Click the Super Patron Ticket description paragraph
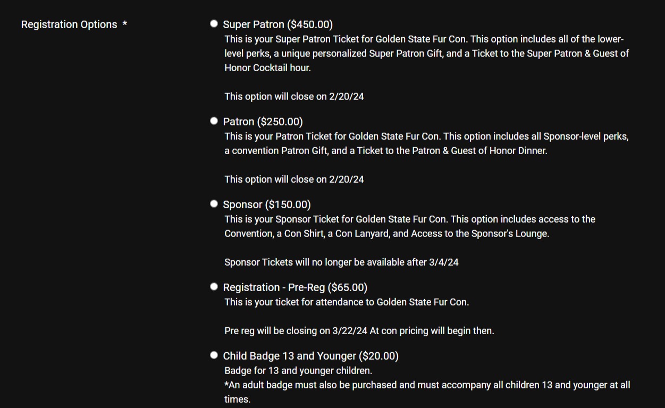This screenshot has width=665, height=408. click(425, 54)
